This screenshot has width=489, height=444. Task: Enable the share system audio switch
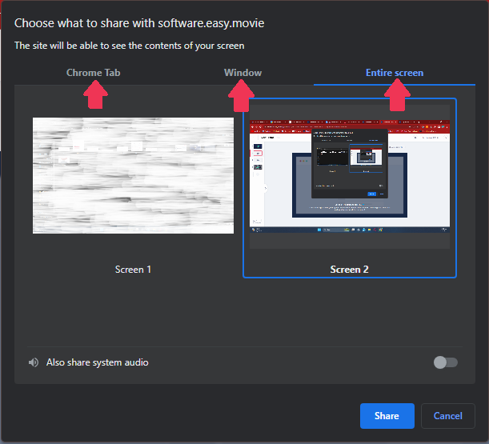tap(445, 362)
